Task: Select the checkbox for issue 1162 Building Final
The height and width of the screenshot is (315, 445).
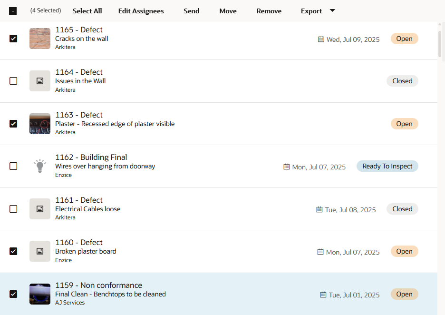Action: click(13, 166)
